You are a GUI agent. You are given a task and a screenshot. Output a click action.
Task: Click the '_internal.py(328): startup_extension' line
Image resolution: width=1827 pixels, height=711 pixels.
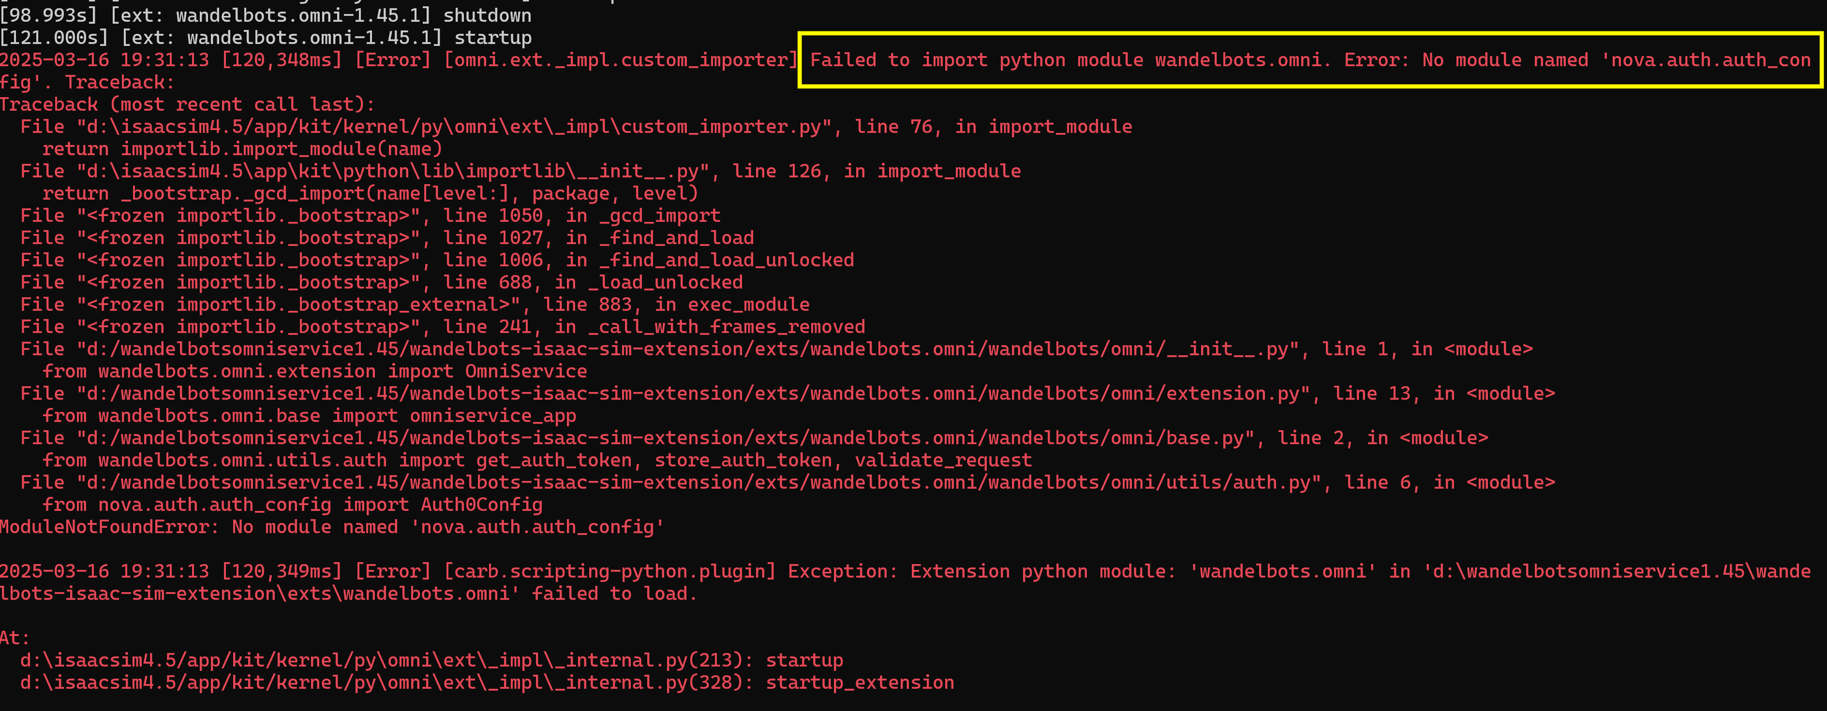tap(487, 682)
